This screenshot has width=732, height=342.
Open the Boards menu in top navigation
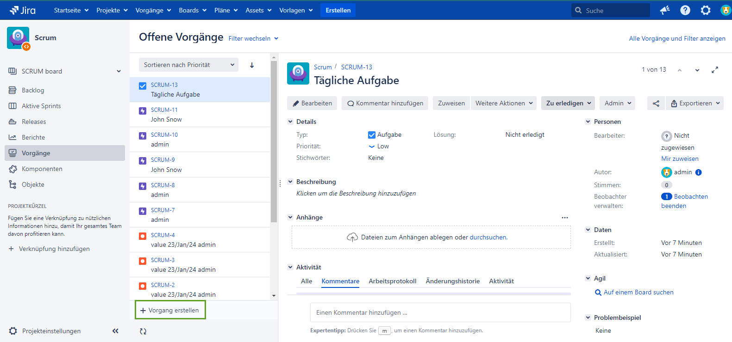tap(192, 10)
